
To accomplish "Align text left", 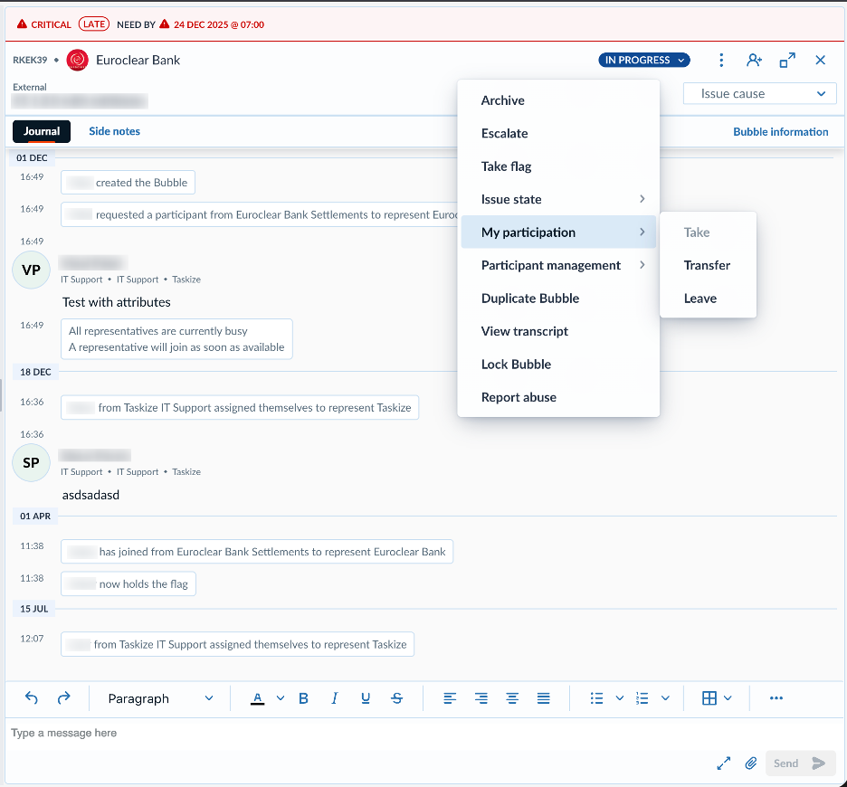I will coord(450,698).
